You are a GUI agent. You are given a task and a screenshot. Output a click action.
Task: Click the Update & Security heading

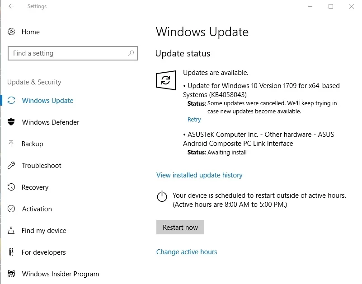coord(34,82)
